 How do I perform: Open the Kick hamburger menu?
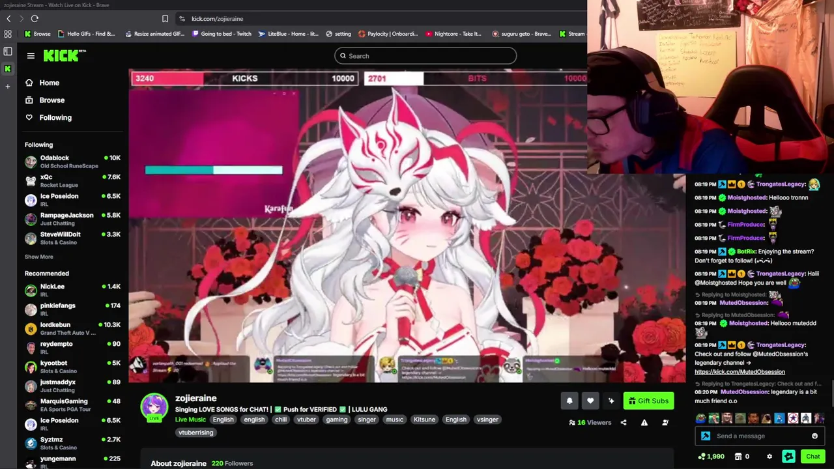pyautogui.click(x=31, y=56)
